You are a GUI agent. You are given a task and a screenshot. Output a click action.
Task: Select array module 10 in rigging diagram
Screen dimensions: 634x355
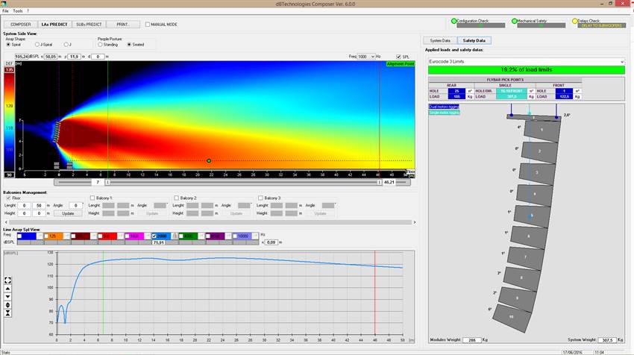(512, 317)
